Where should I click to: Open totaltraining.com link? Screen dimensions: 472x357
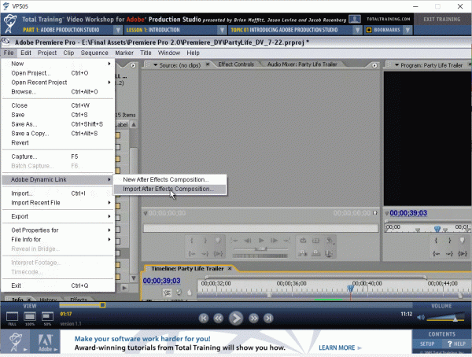coord(389,19)
